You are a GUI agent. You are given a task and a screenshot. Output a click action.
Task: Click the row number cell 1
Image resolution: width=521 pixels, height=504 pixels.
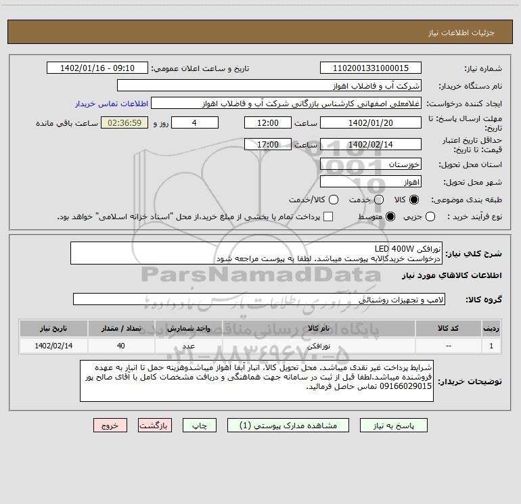click(x=491, y=346)
